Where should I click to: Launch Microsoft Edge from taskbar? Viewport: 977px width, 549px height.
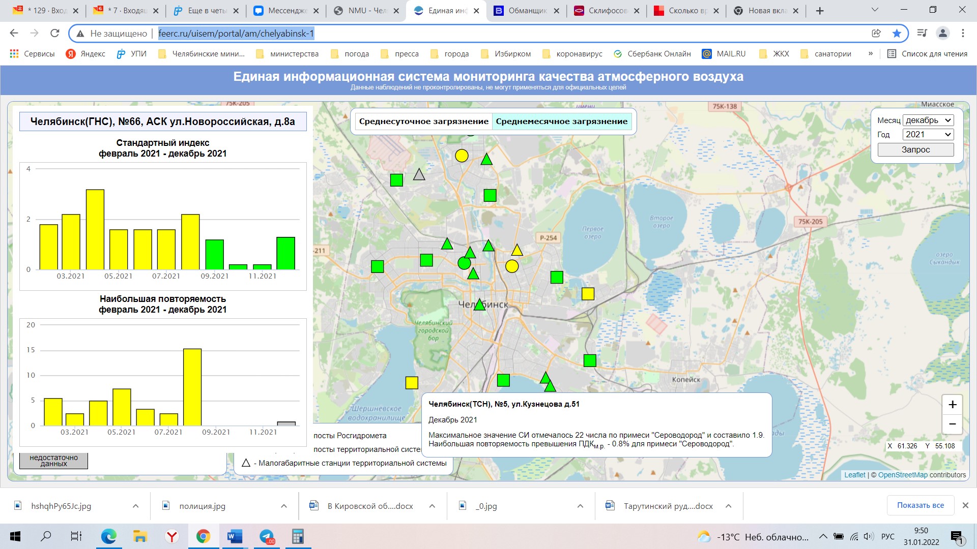pos(108,536)
